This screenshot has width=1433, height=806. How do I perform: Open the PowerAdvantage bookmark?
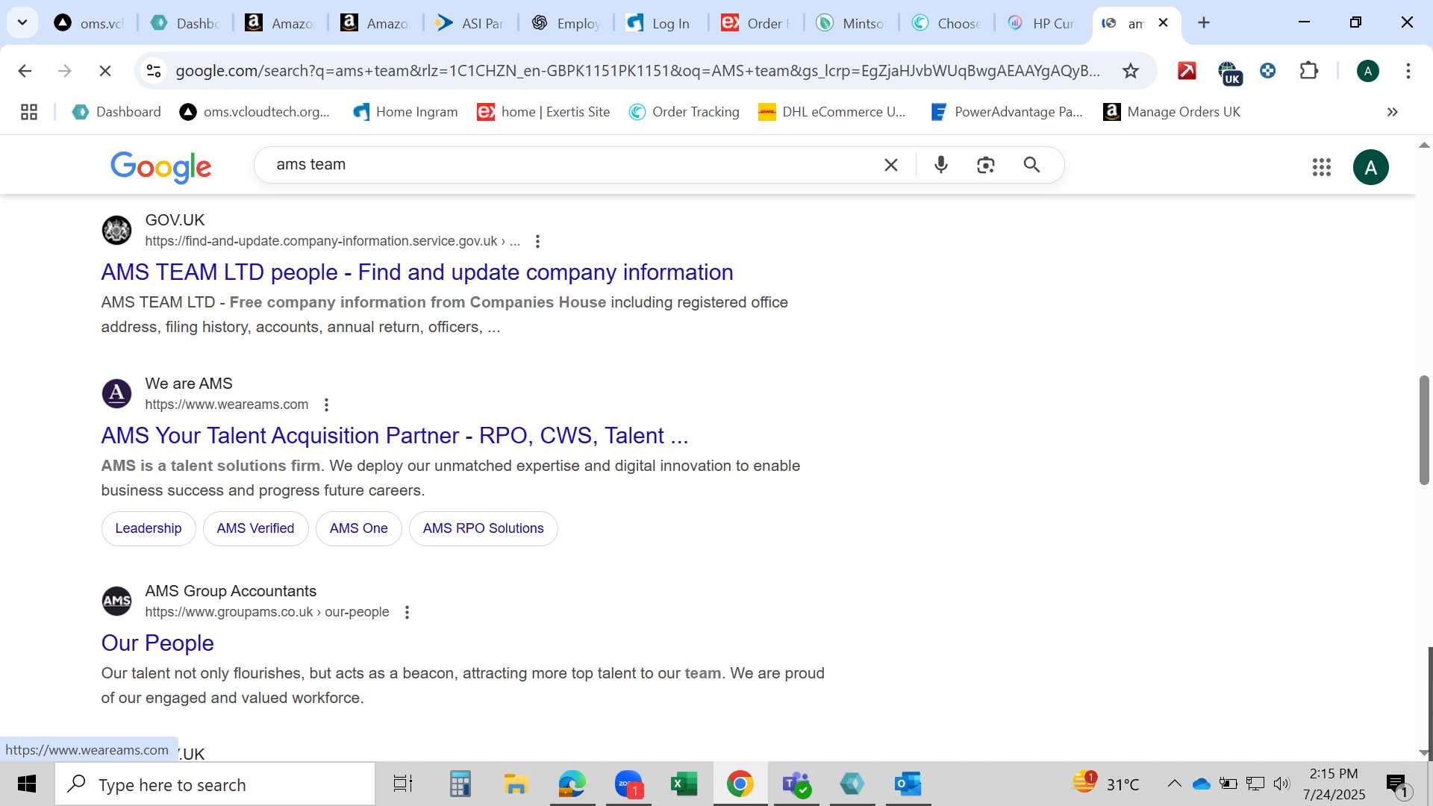[x=1007, y=112]
